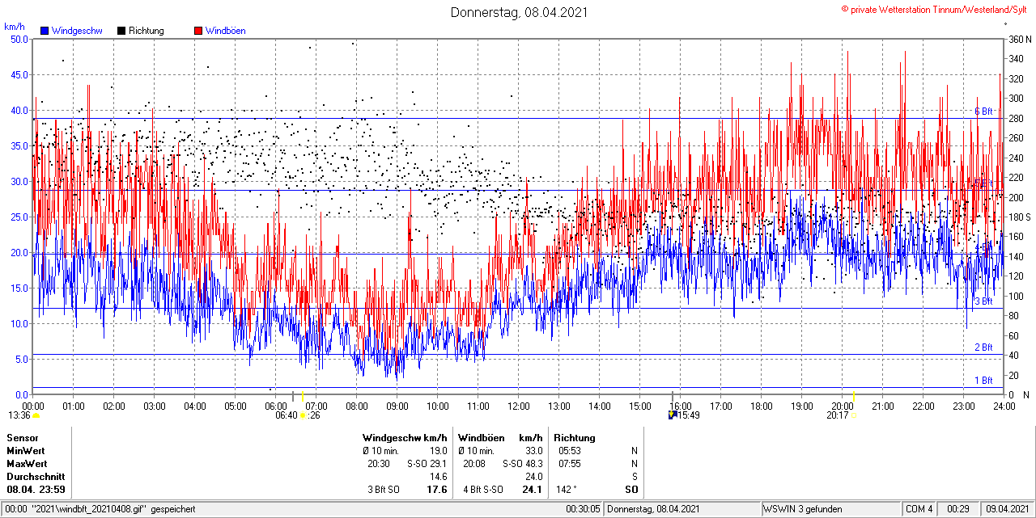Click the 15:49 moon time label
This screenshot has height=518, width=1036.
pyautogui.click(x=689, y=415)
